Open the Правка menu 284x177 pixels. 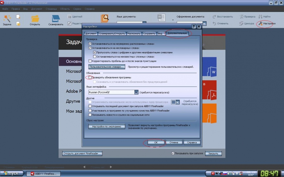tap(15, 9)
